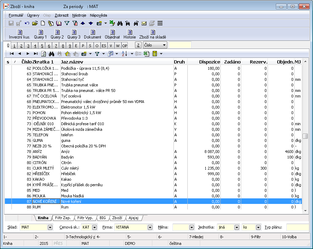Select the row 'Badyán'
Image resolution: width=313 pixels, height=249 pixels.
153,157
